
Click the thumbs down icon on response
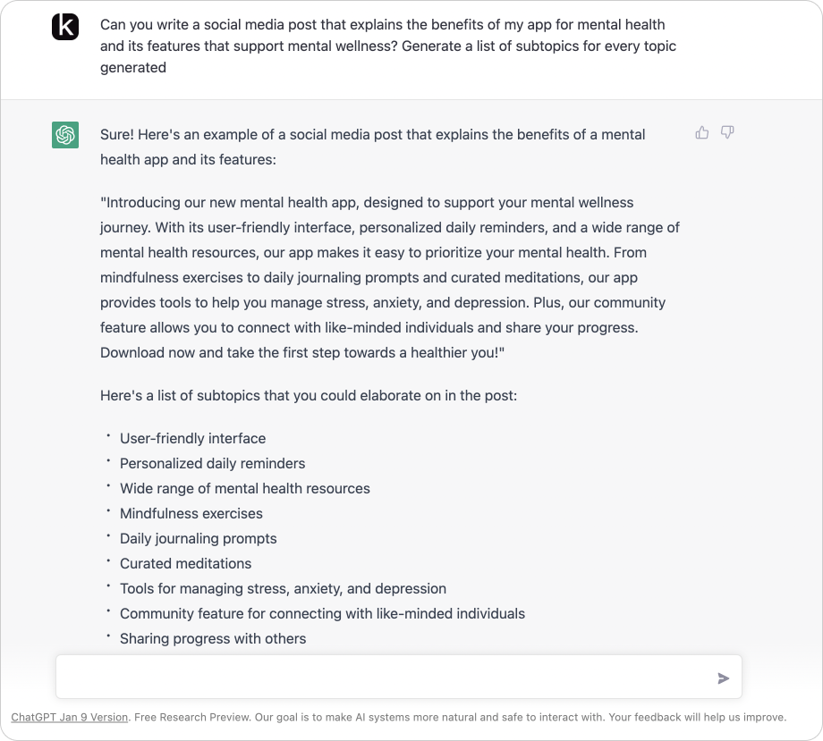pos(727,132)
